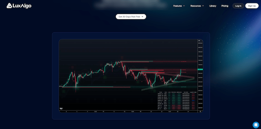261x129 pixels.
Task: Click the Log In button
Action: (x=238, y=6)
